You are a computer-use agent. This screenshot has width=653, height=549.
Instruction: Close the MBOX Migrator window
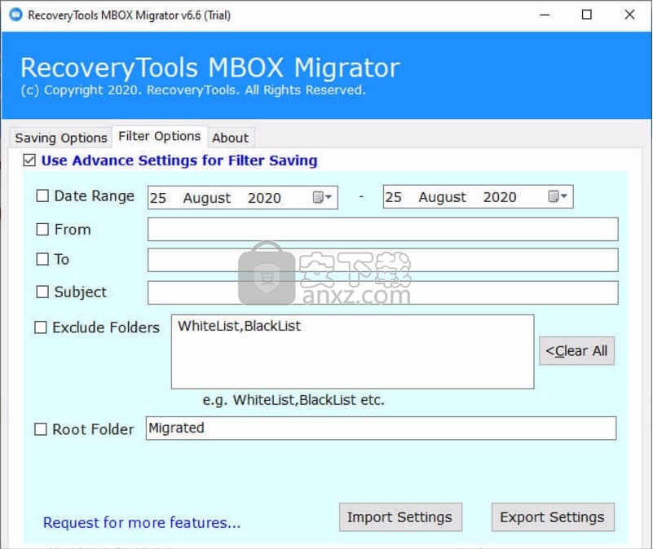pos(629,15)
